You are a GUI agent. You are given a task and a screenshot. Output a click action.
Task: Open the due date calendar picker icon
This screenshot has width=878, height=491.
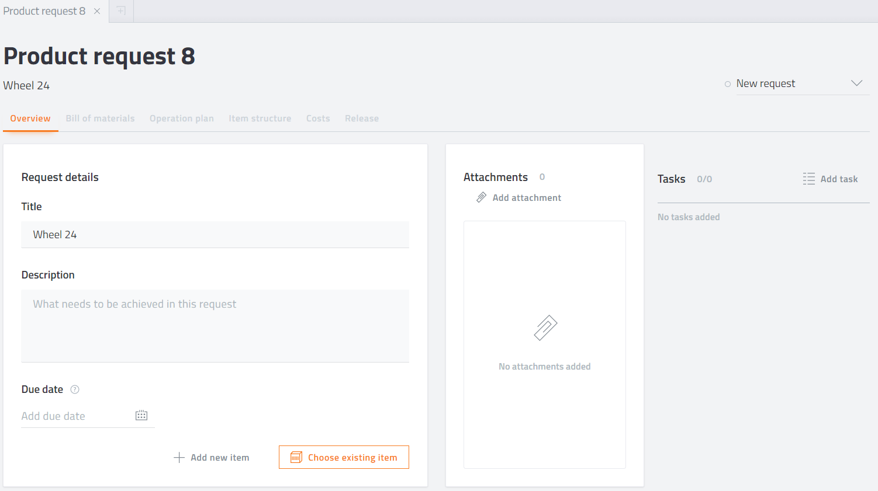click(141, 416)
